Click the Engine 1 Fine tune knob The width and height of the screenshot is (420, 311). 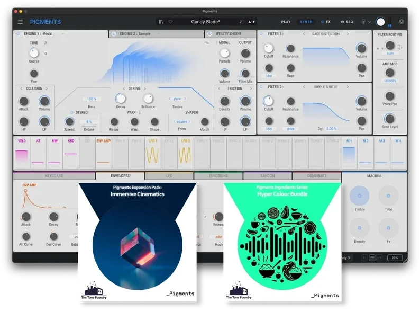34,73
